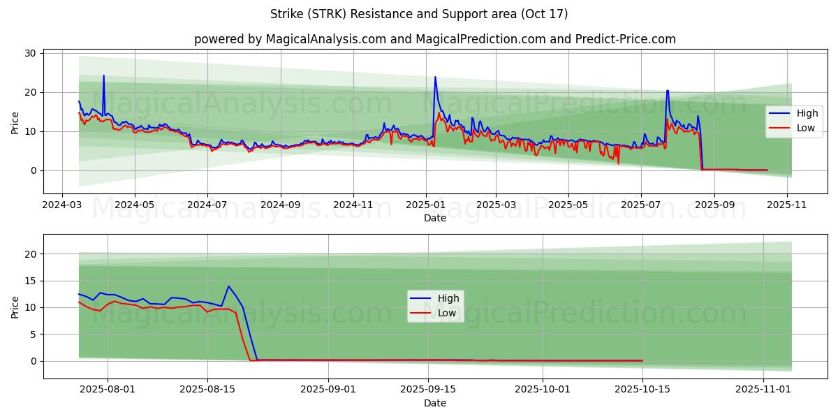Click the 15 value on bottom chart y-axis
Screen dimensions: 838x419
[29, 281]
